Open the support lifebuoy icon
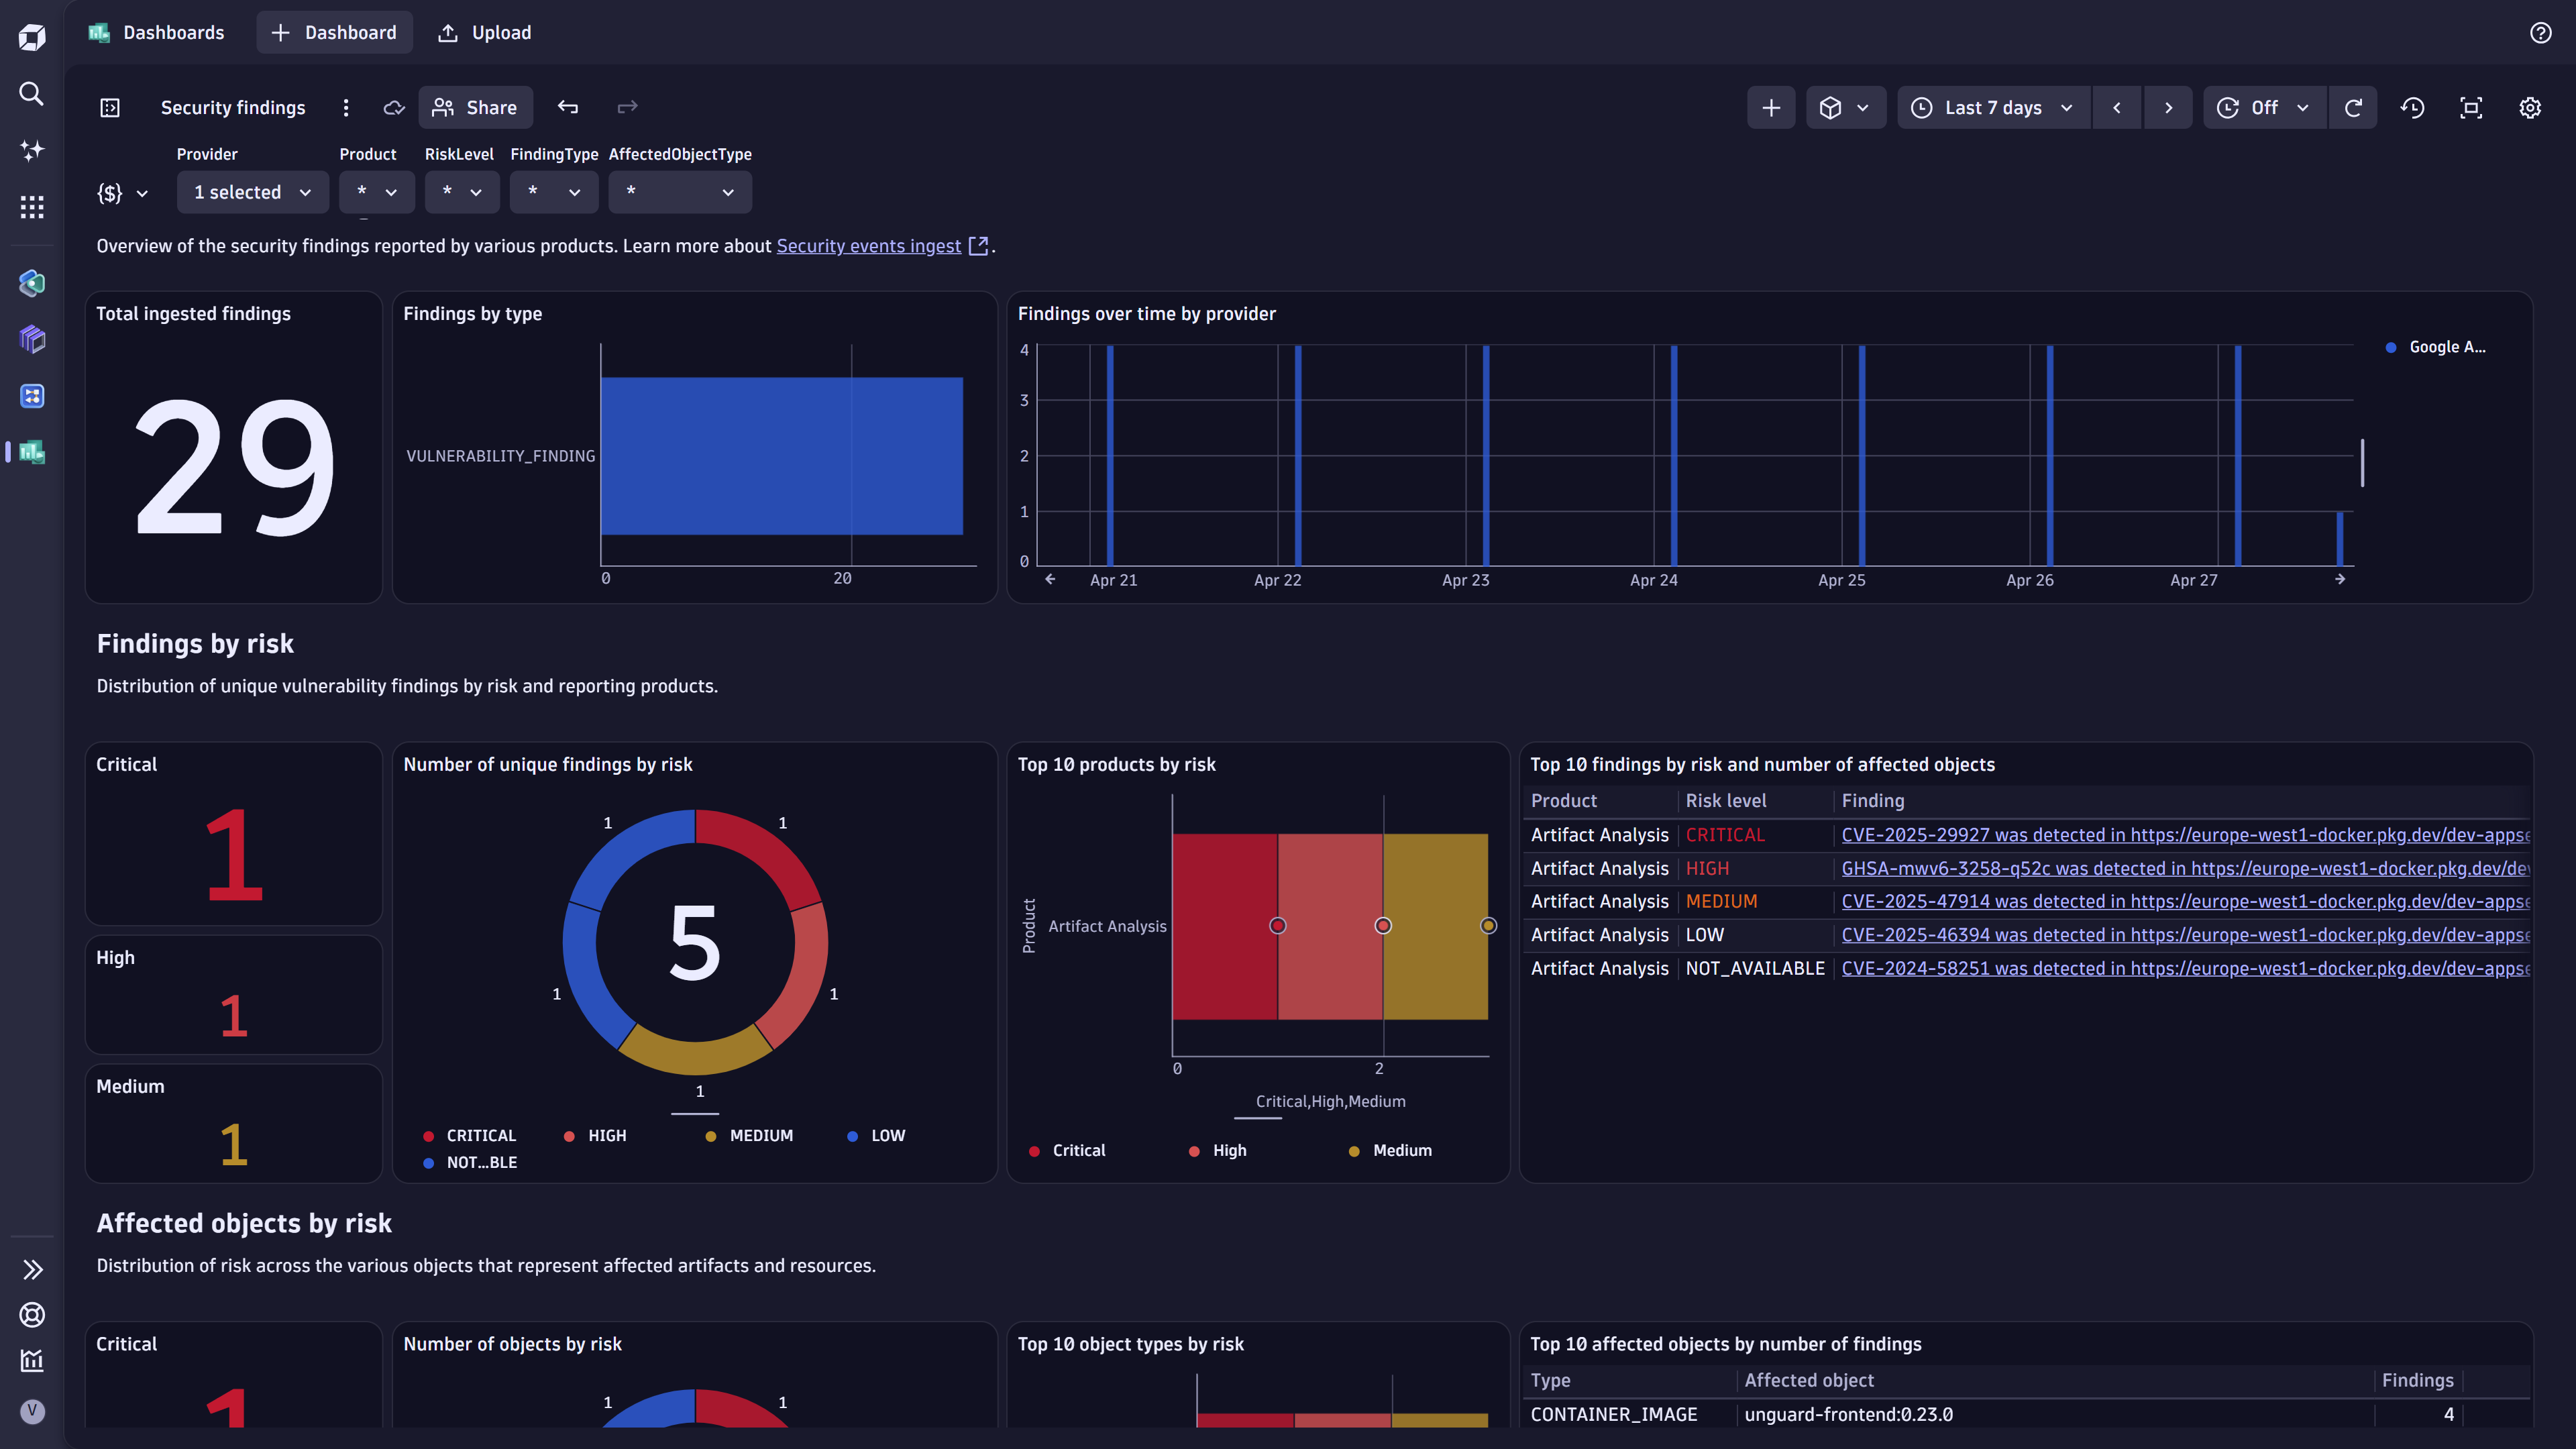Screen dimensions: 2576x1449 [32, 1314]
